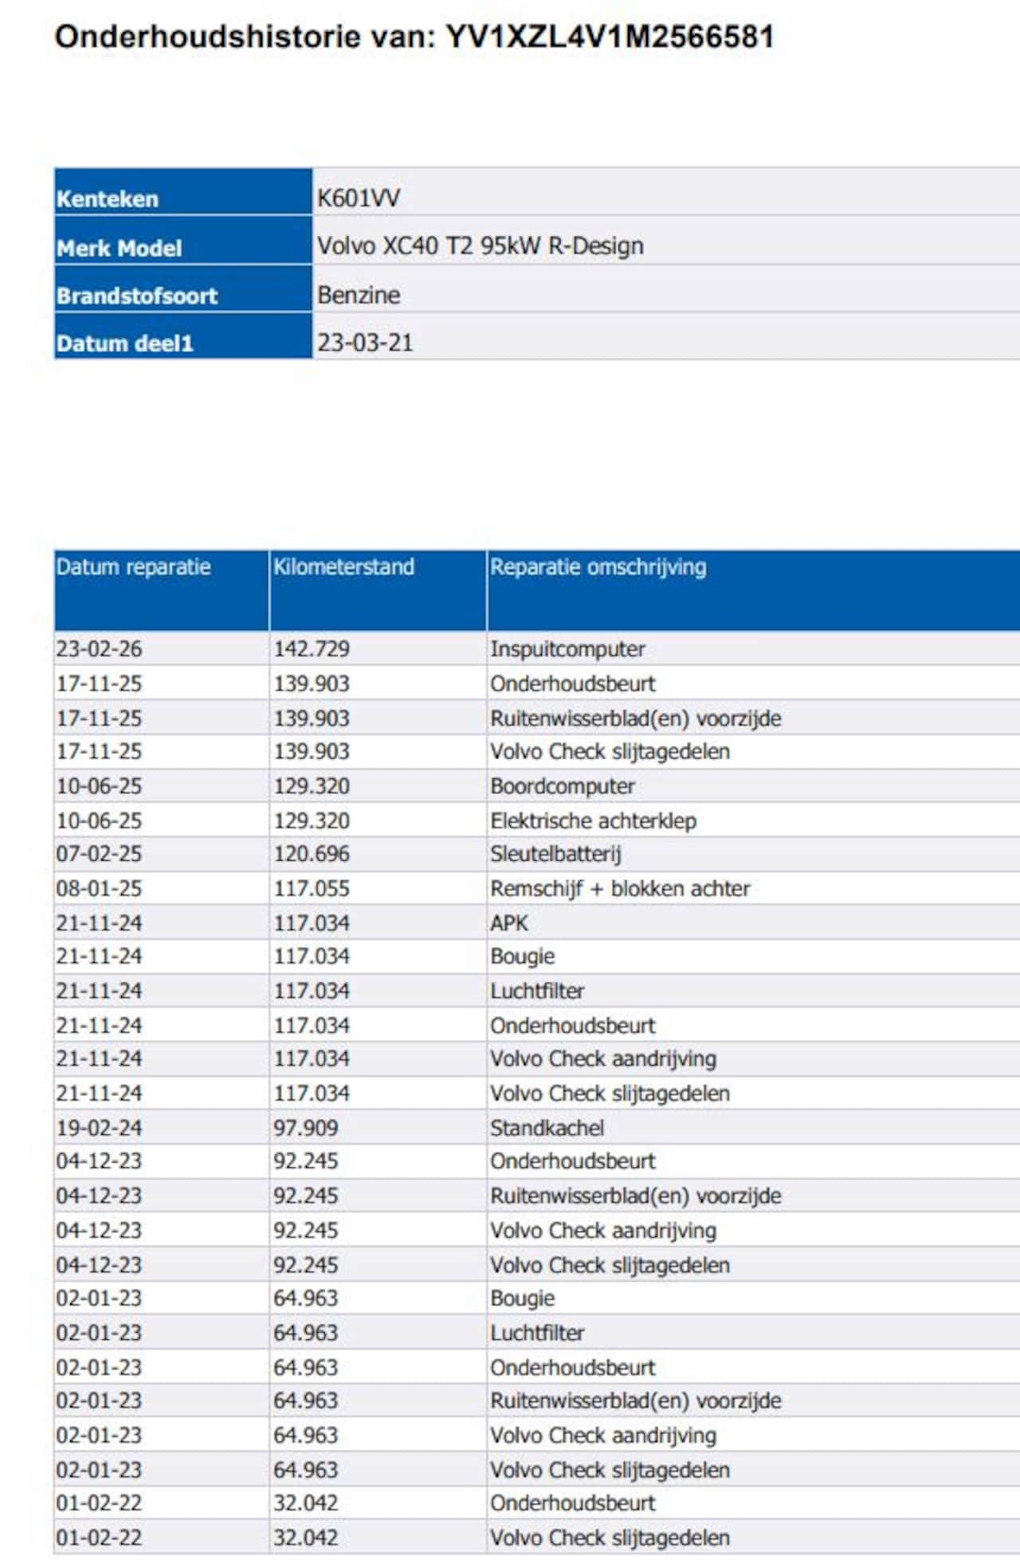Select Volvo Check aandrijving at 64.963 km

603,1435
